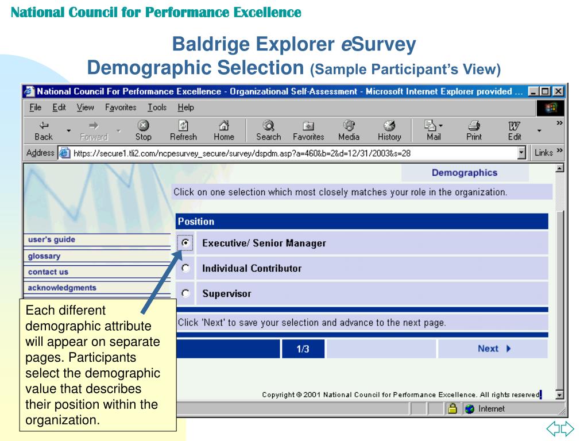Expand the Forward history dropdown arrow
Screen dimensions: 588x441
pyautogui.click(x=118, y=130)
